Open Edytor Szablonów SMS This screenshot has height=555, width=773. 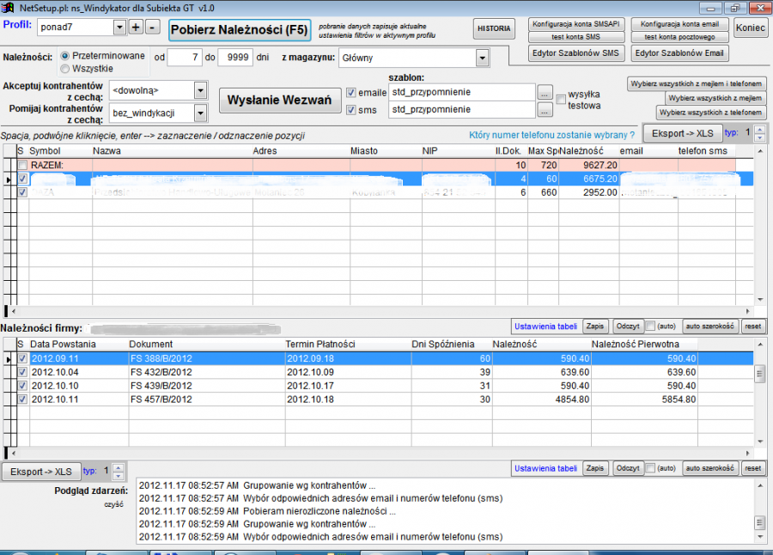click(x=575, y=52)
